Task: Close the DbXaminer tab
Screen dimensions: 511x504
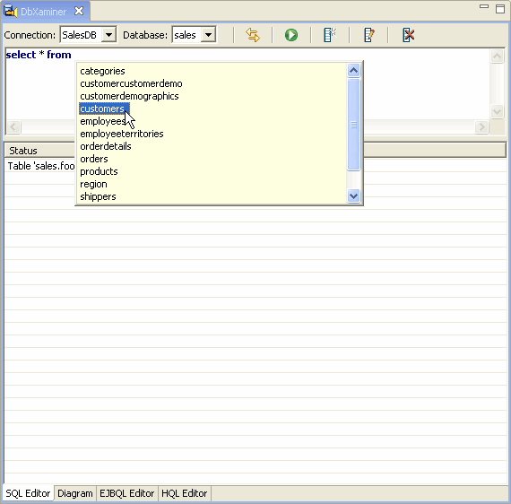Action: tap(79, 12)
